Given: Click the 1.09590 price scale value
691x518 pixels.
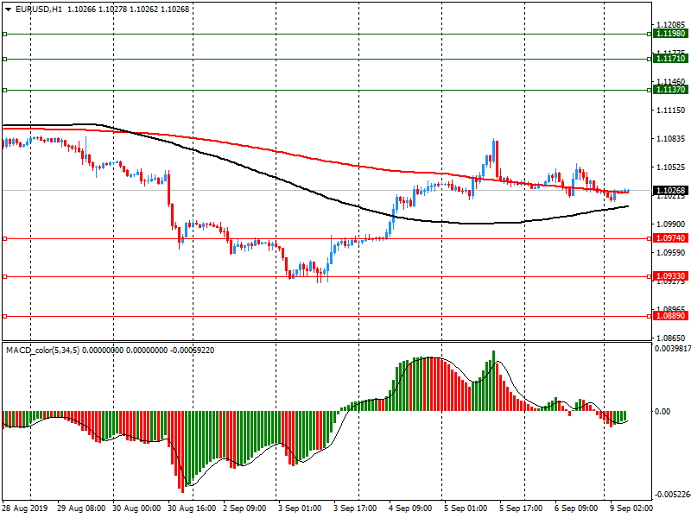Looking at the screenshot, I should 671,252.
